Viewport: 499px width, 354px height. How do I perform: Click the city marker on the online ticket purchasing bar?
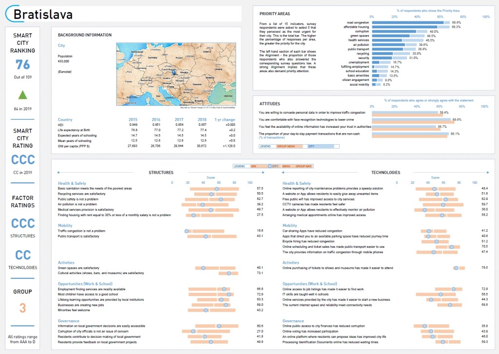[x=456, y=268]
